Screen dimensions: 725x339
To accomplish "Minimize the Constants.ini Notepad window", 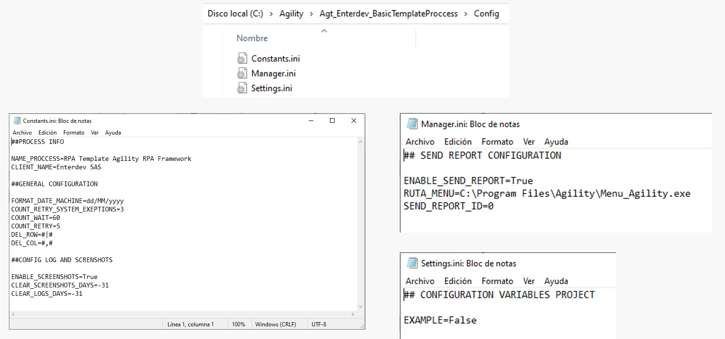I will click(311, 121).
